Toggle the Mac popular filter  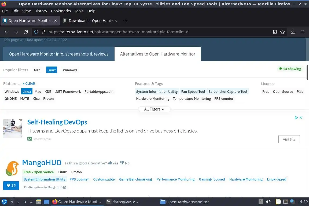[37, 70]
